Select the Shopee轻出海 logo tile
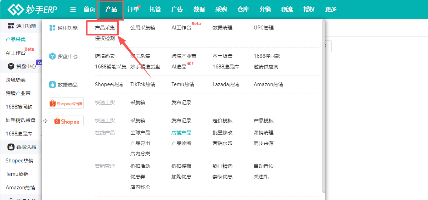 (66, 103)
